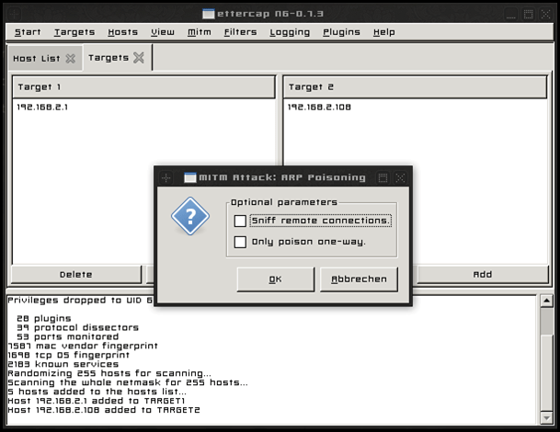
Task: Click the dialog's blue question mark icon
Action: 190,216
